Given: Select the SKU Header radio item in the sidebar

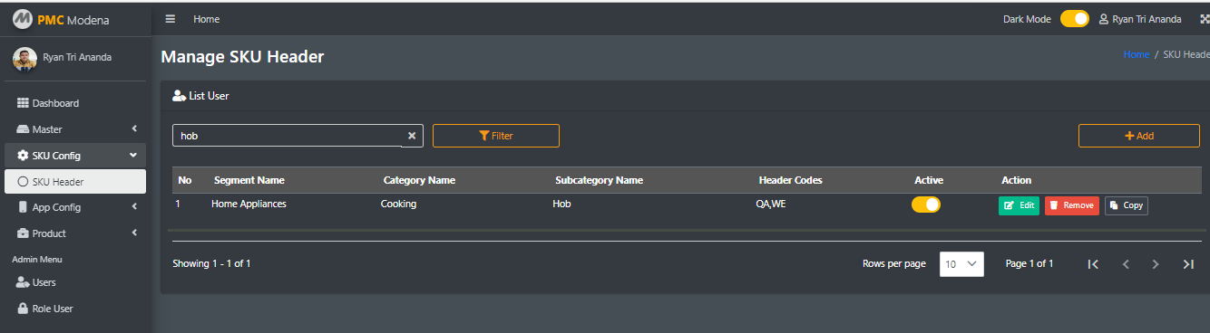Looking at the screenshot, I should click(x=75, y=182).
